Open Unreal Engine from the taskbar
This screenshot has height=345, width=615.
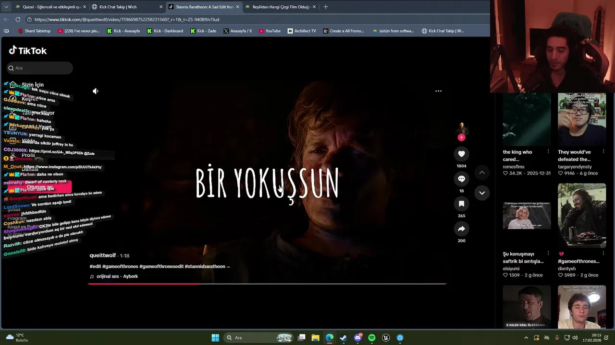pos(386,338)
